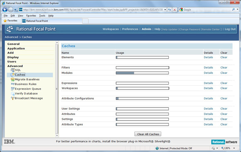Screen dimensions: 241x152
Task: Open the search provider dropdown arrow
Action: 237,10
